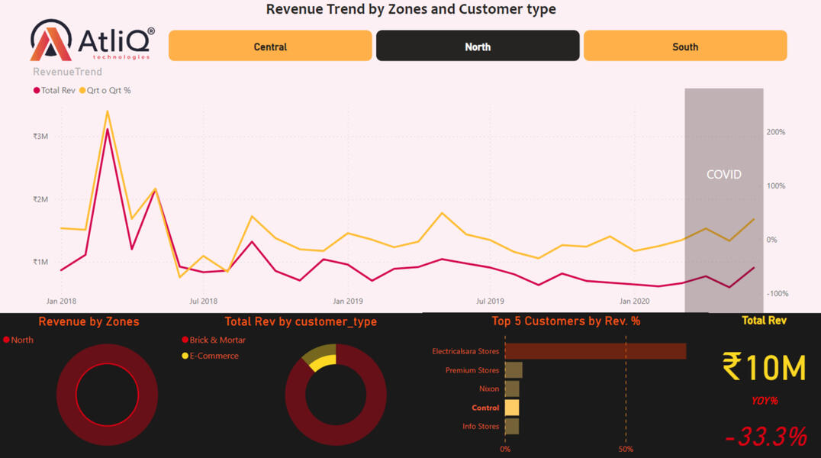Switch to the North zone tab

(x=478, y=46)
